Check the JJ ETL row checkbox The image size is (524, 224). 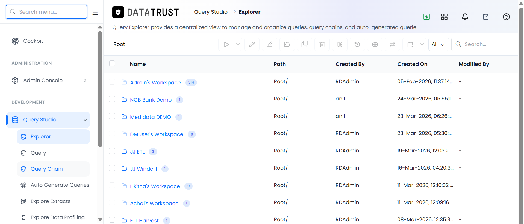(x=112, y=151)
